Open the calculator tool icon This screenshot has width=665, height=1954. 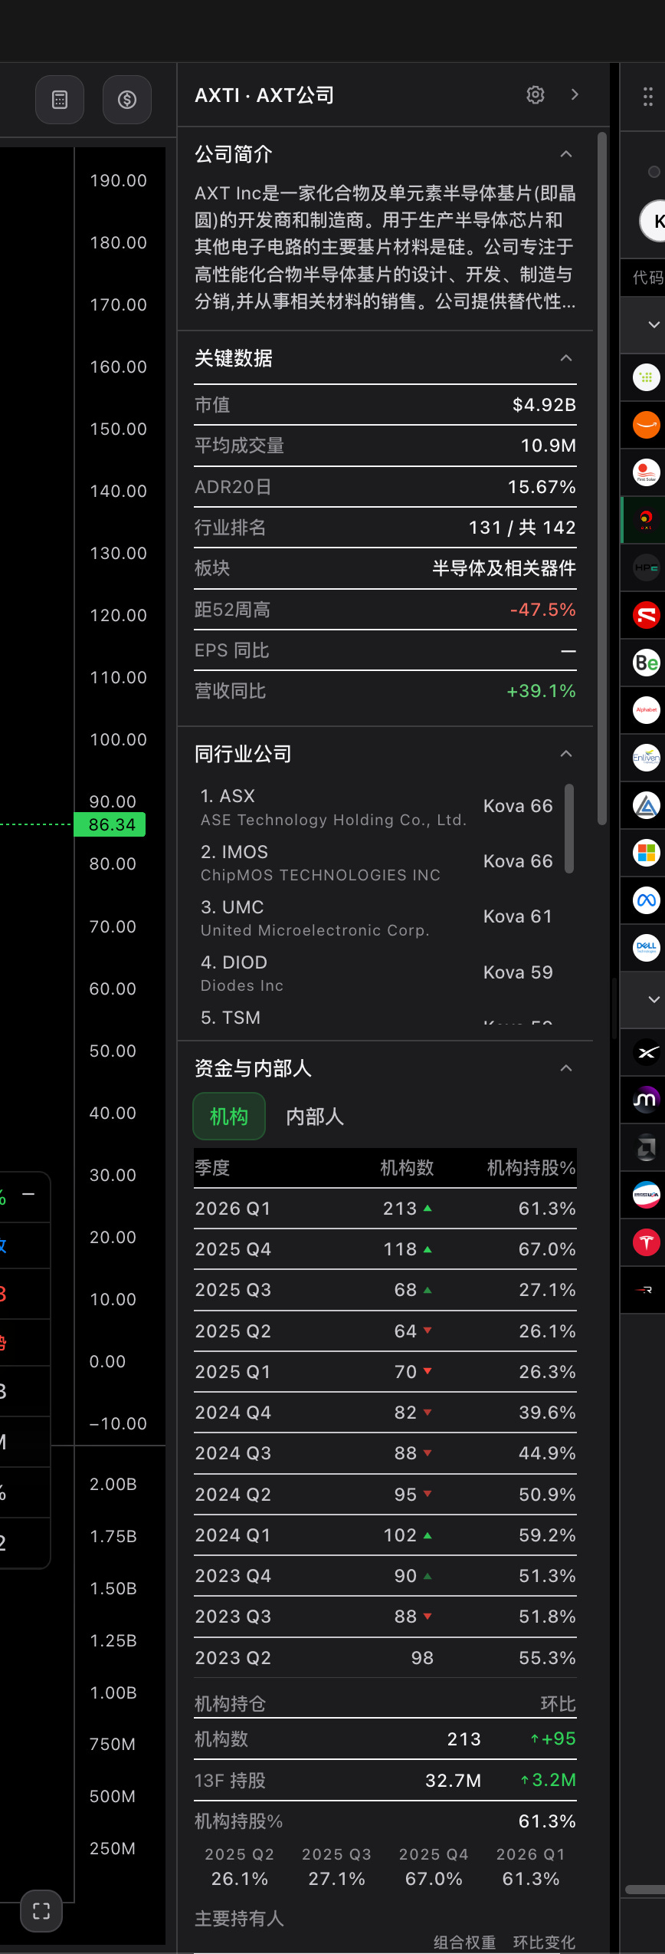tap(60, 100)
